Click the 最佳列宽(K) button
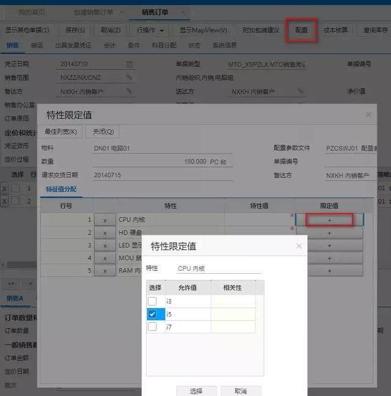 coord(60,131)
